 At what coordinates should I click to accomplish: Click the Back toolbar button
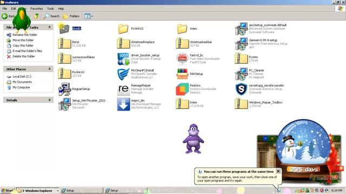pyautogui.click(x=8, y=16)
